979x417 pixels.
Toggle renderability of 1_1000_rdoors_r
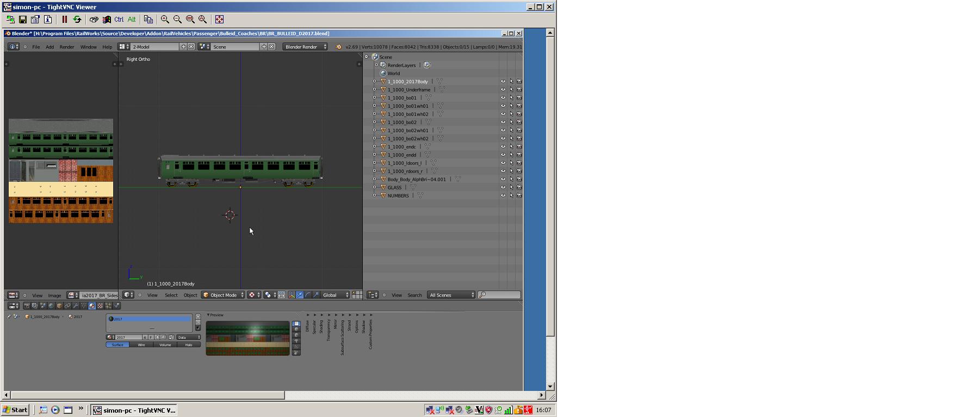(519, 171)
